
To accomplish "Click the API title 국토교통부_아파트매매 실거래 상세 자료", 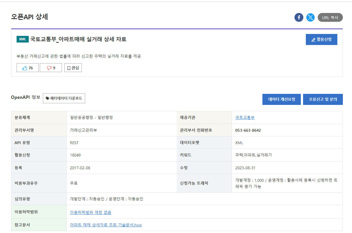I will click(x=78, y=39).
